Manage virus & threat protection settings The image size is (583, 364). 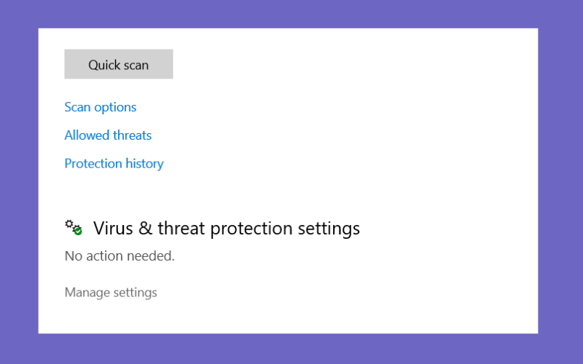[111, 293]
